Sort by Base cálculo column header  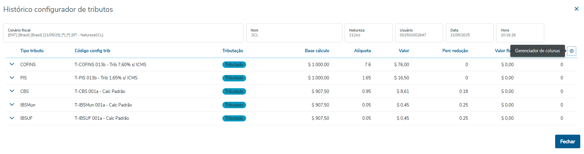(x=317, y=51)
